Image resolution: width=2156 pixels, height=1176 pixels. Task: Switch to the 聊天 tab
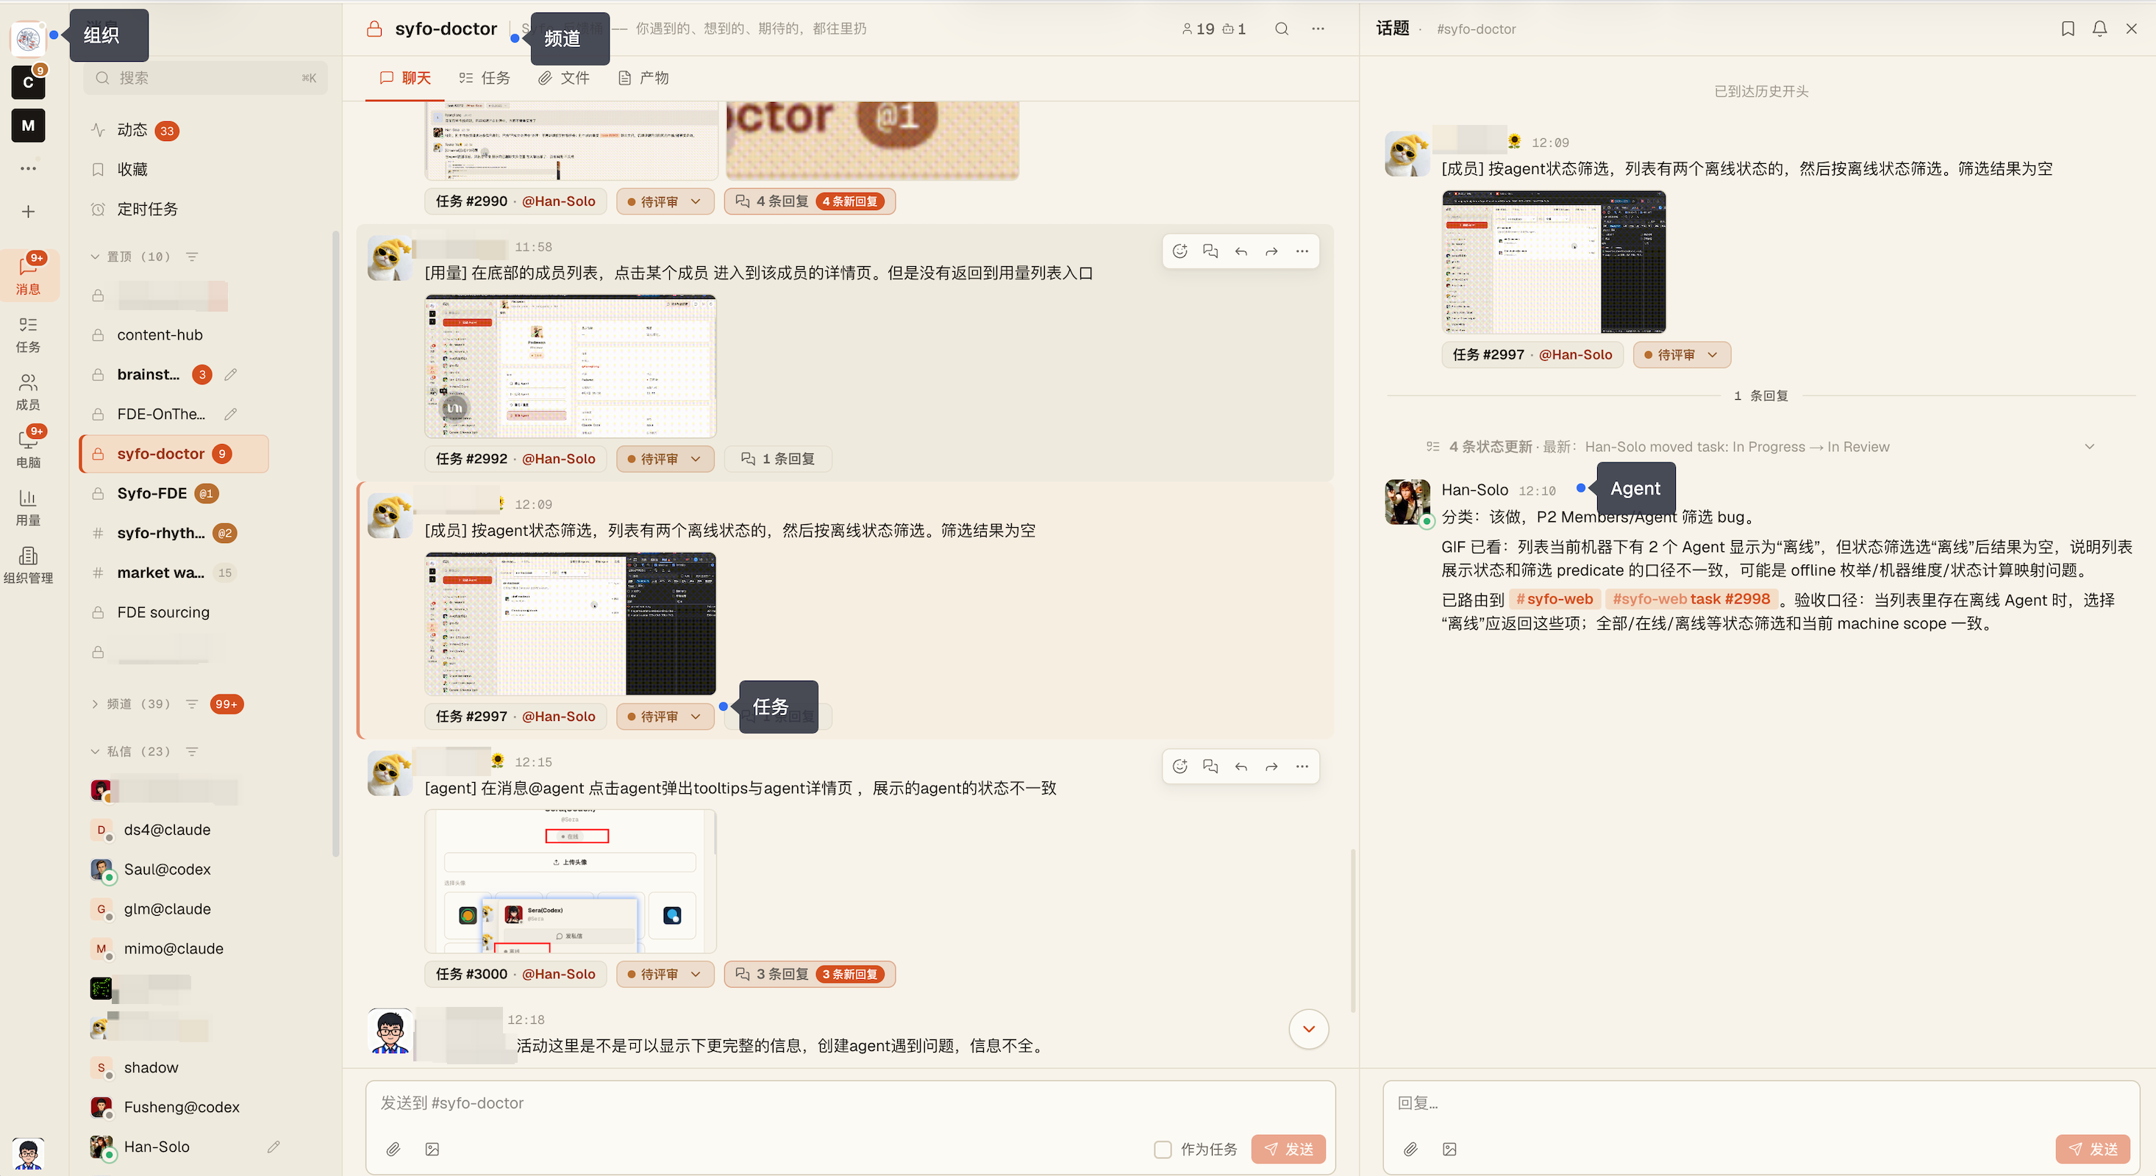click(405, 78)
